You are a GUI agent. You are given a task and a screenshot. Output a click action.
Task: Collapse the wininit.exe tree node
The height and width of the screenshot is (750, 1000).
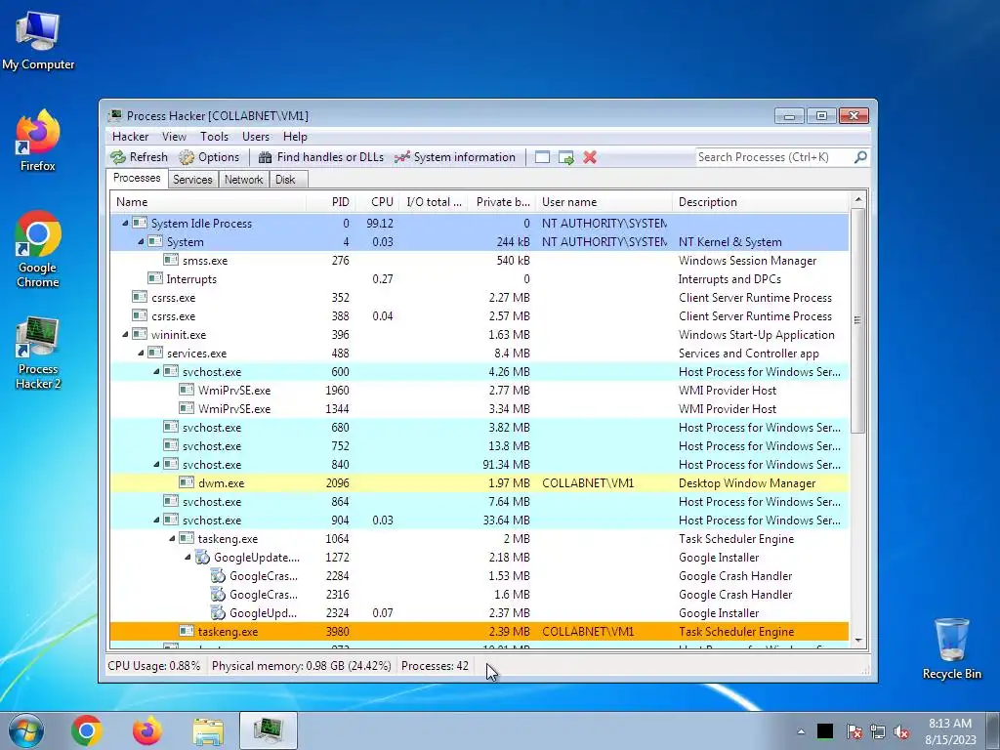tap(125, 335)
